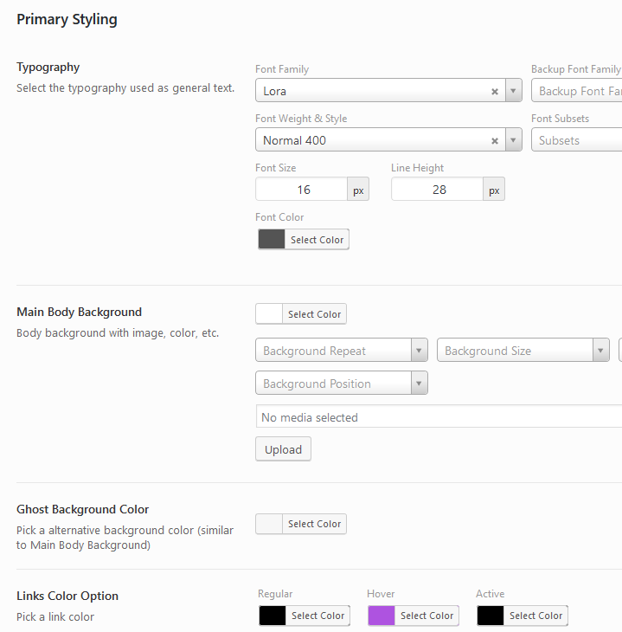Open the Background Position dropdown
Viewport: 622px width, 632px height.
tap(342, 384)
